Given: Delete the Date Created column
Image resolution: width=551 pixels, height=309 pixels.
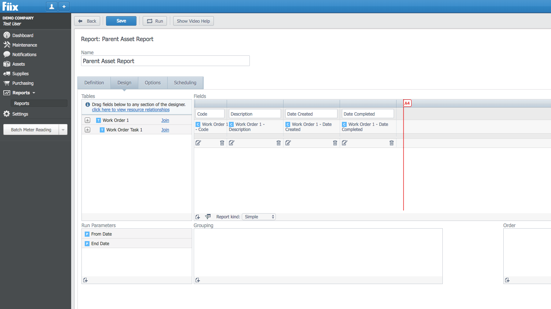Looking at the screenshot, I should [x=335, y=143].
